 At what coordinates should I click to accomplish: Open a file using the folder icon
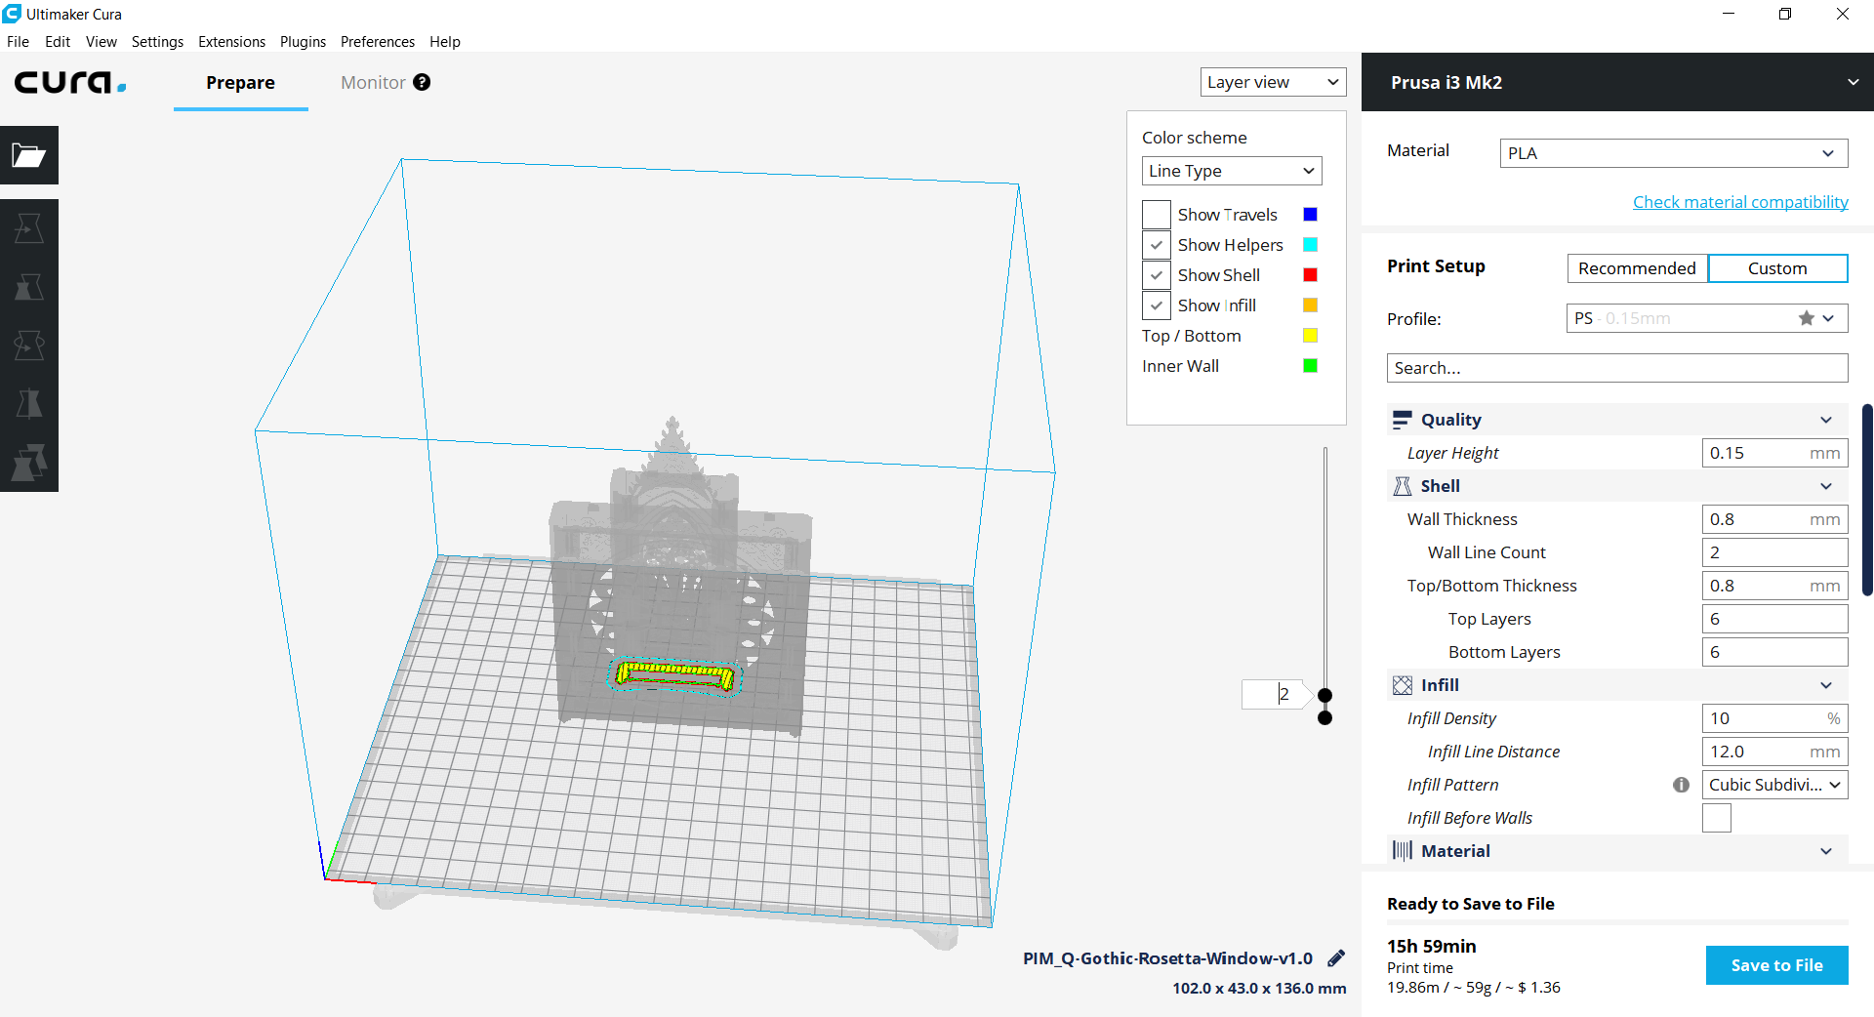pos(29,155)
